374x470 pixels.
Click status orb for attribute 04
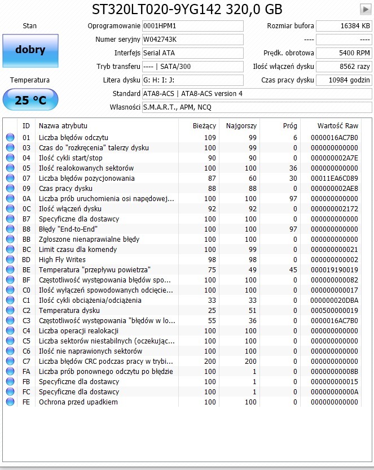point(10,158)
